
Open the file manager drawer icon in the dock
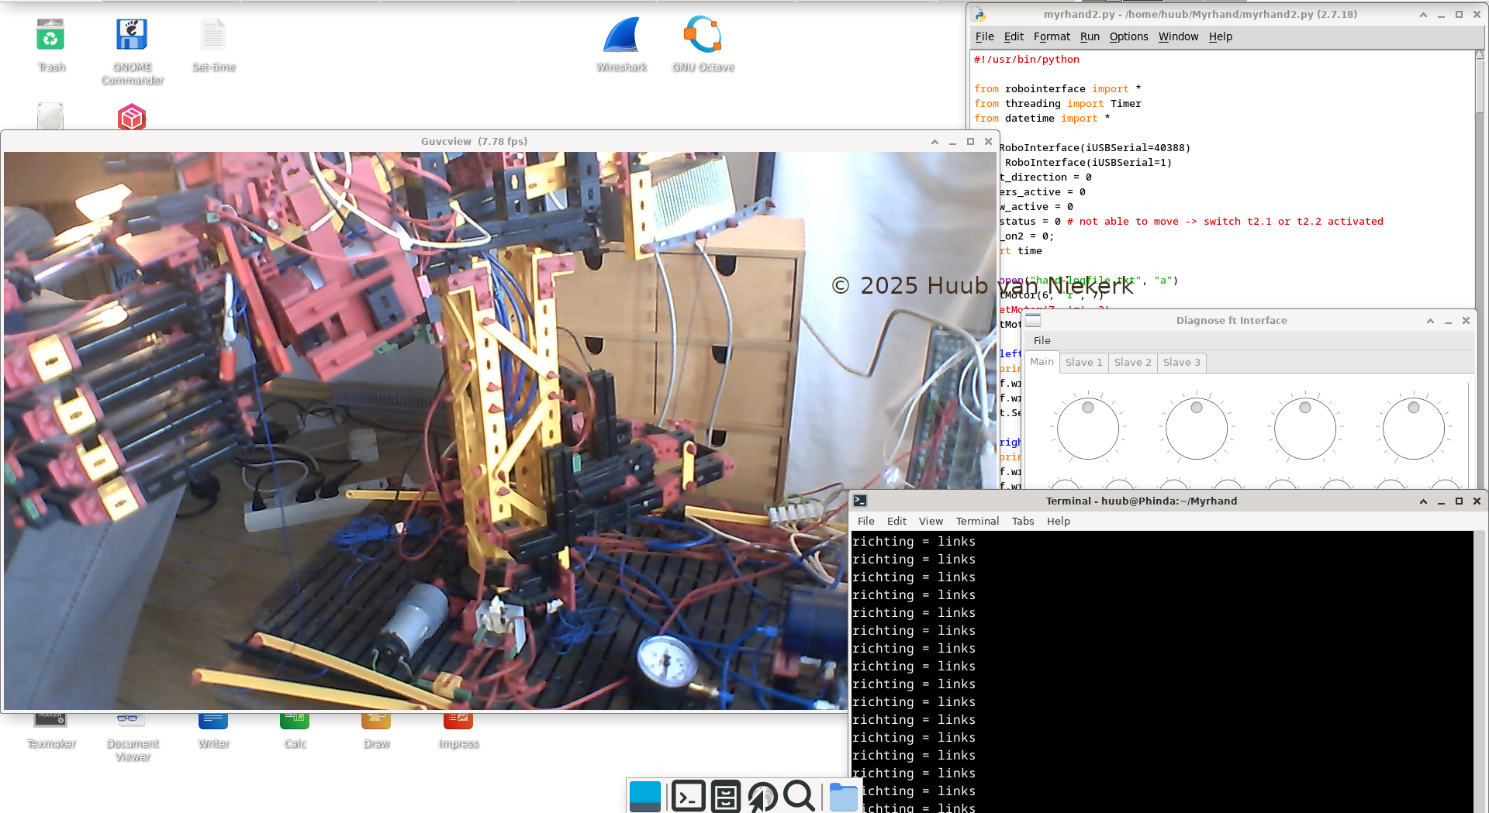[x=726, y=796]
